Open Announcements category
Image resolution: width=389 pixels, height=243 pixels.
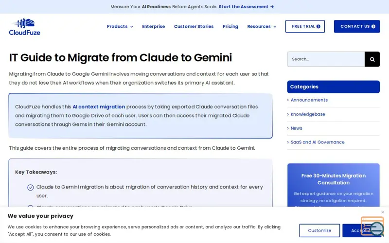pyautogui.click(x=309, y=100)
